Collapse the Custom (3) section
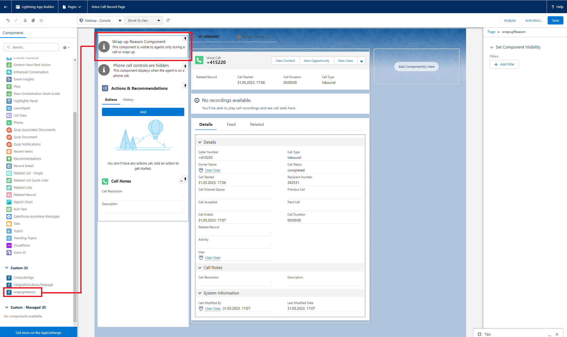This screenshot has height=337, width=567. point(7,268)
